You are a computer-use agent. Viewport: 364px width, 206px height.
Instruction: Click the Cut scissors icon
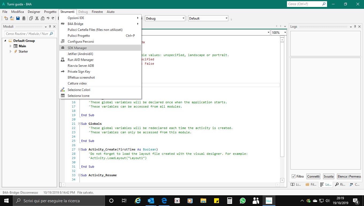[x=37, y=19]
